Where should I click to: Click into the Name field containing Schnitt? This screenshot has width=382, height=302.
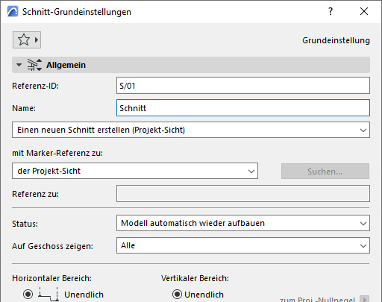(243, 108)
